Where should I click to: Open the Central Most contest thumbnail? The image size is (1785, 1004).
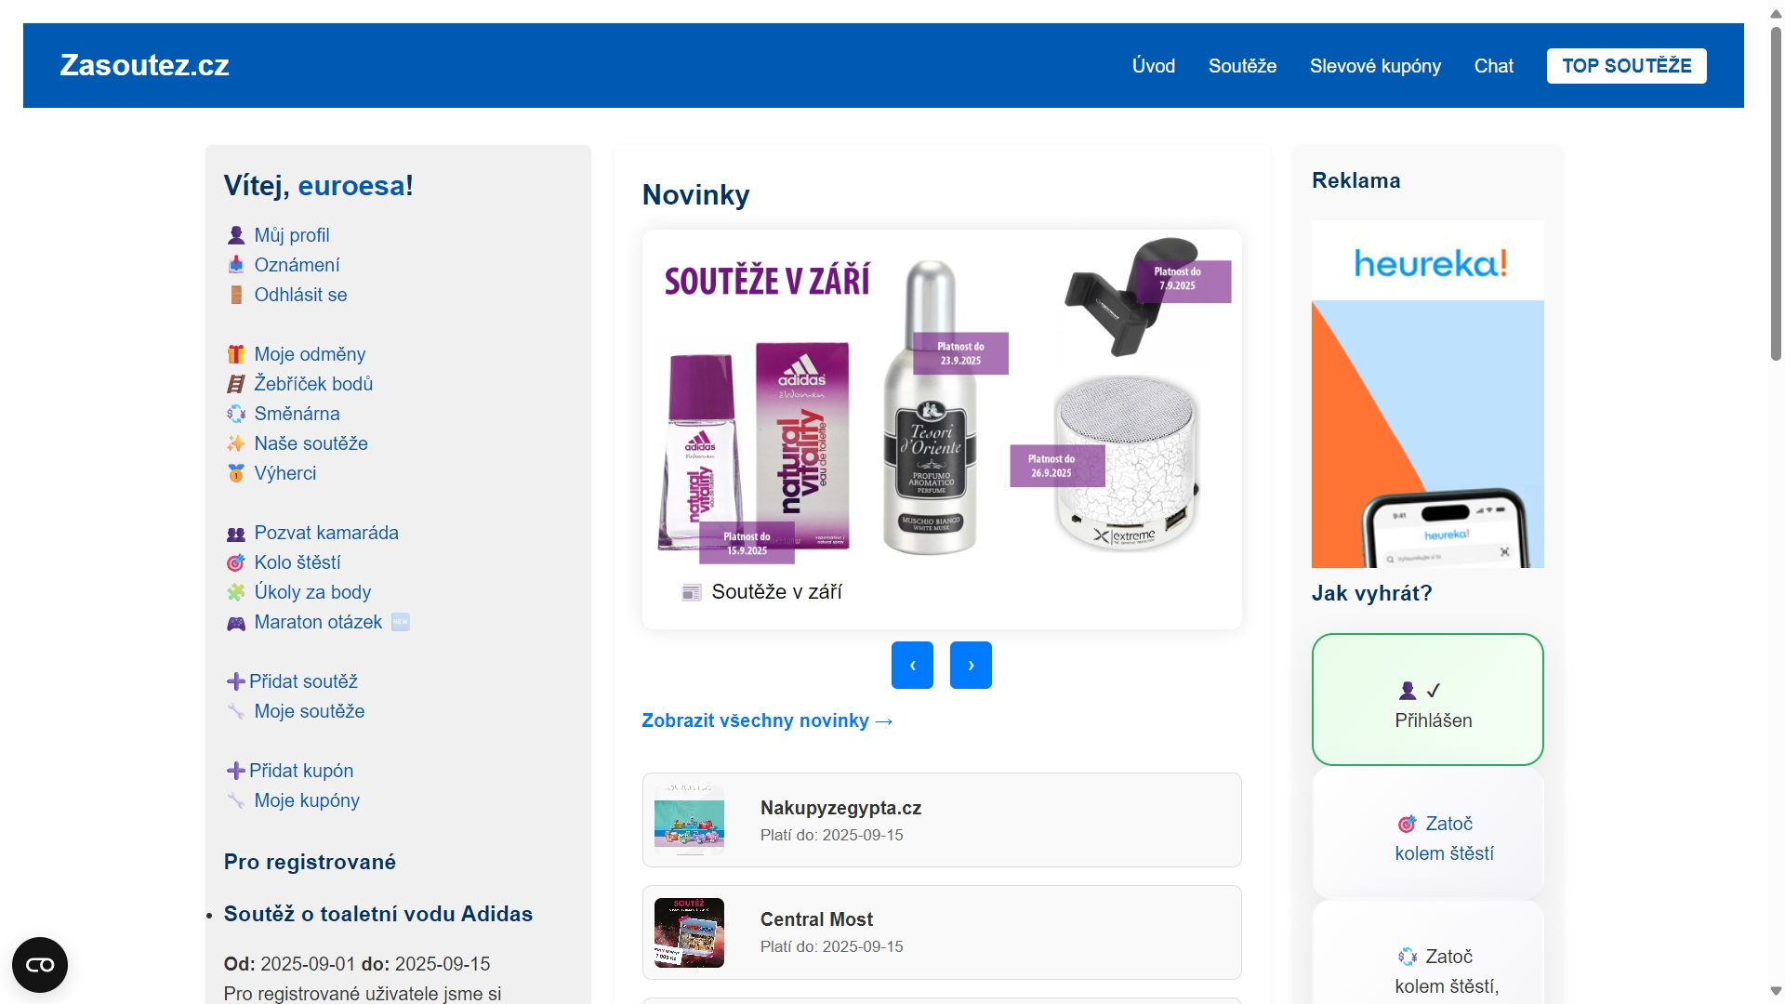coord(689,932)
